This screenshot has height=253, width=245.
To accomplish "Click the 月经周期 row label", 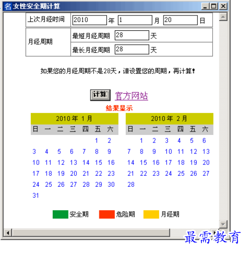I will (40, 42).
